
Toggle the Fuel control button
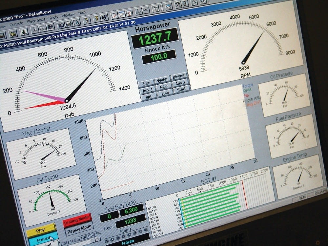coord(165,93)
